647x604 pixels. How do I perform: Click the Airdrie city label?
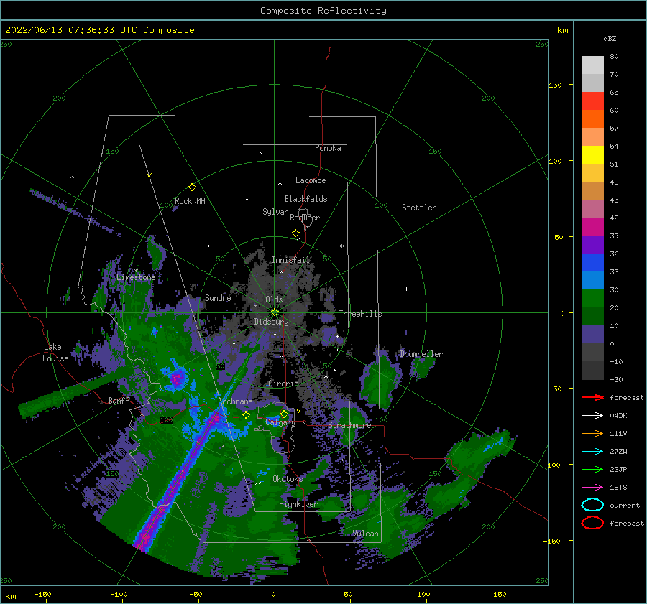[283, 384]
